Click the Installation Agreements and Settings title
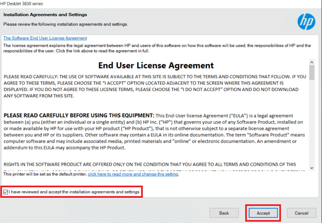322x223 pixels. [x=45, y=14]
